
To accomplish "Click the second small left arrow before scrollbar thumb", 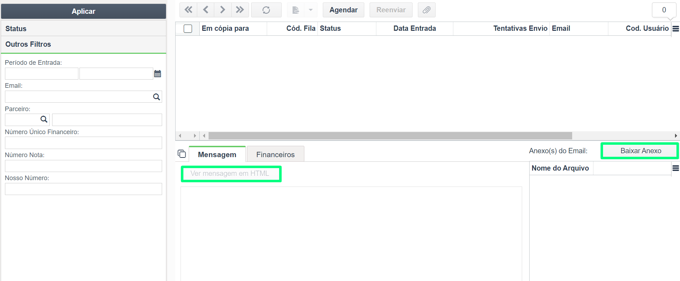I will 204,136.
